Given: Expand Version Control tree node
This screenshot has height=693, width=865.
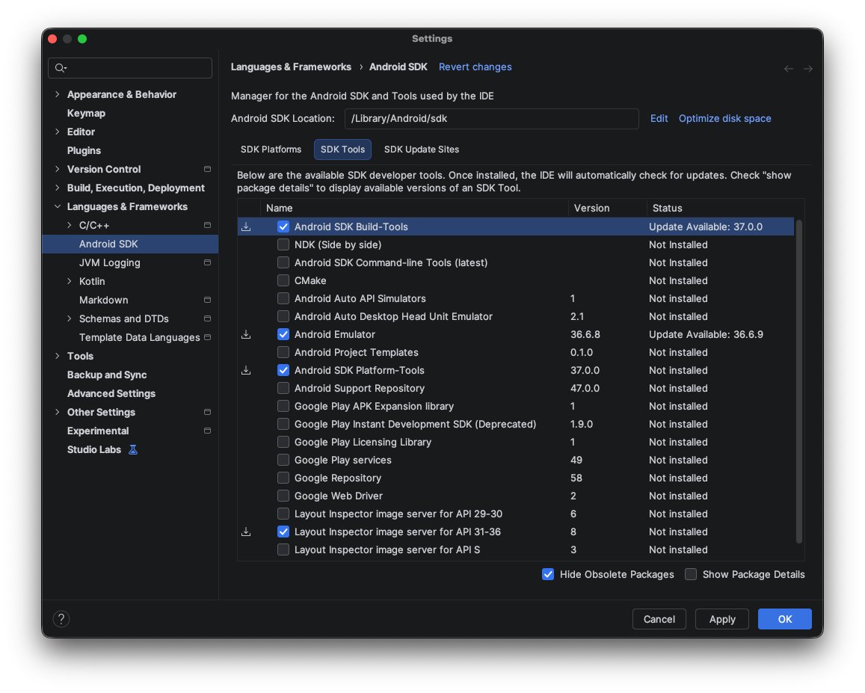Looking at the screenshot, I should coord(58,169).
